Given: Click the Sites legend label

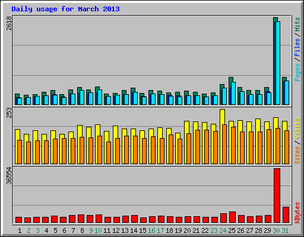Looking at the screenshot, I should [x=297, y=155].
